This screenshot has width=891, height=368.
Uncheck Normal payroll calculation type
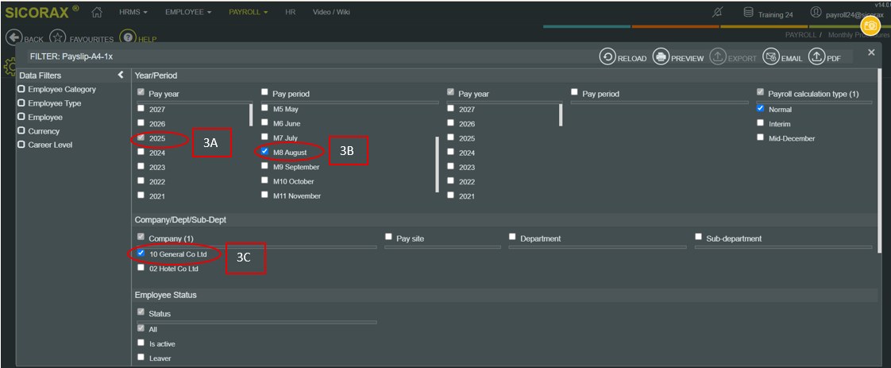tap(760, 109)
